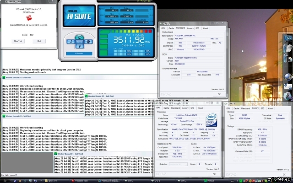Screen dimensions: 293x183
Task: Open About tab in CPU-Z memory timings window
Action: pyautogui.click(x=271, y=108)
